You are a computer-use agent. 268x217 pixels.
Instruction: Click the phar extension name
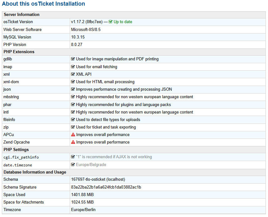[x=8, y=104]
